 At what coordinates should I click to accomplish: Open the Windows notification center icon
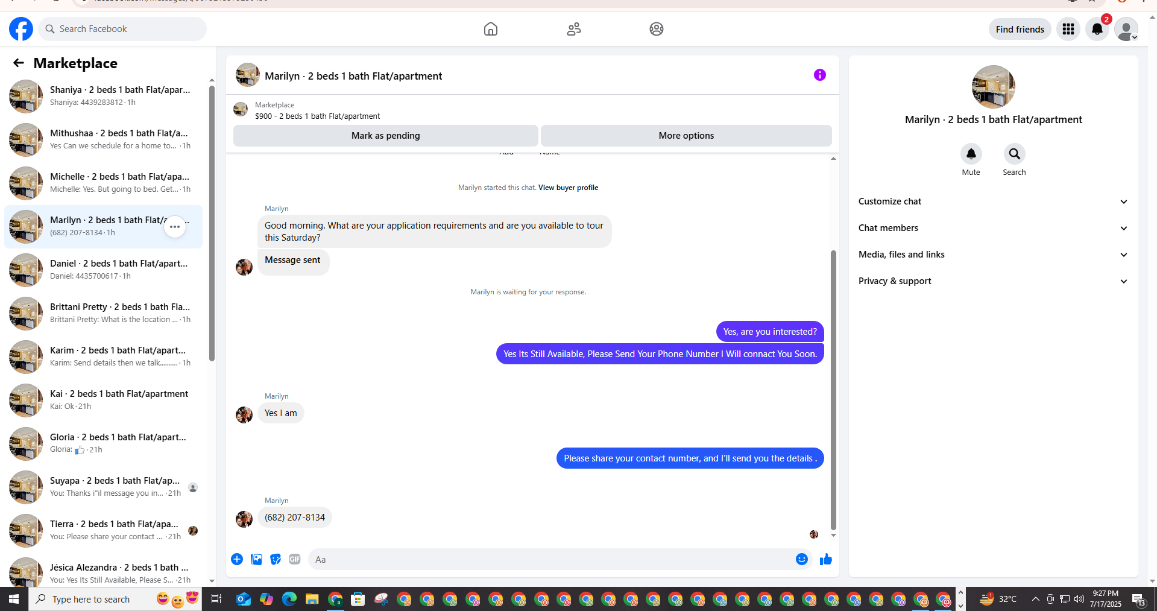click(1139, 599)
